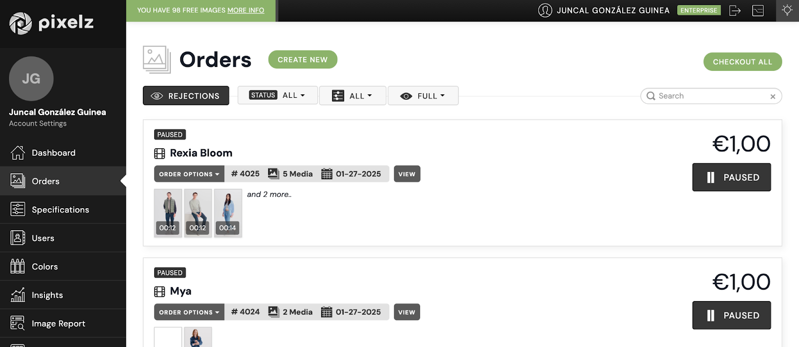Image resolution: width=799 pixels, height=347 pixels.
Task: Click the Create New button
Action: 303,59
